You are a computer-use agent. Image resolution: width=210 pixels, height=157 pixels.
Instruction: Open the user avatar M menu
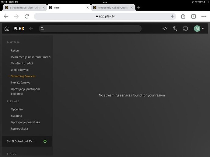click(199, 29)
